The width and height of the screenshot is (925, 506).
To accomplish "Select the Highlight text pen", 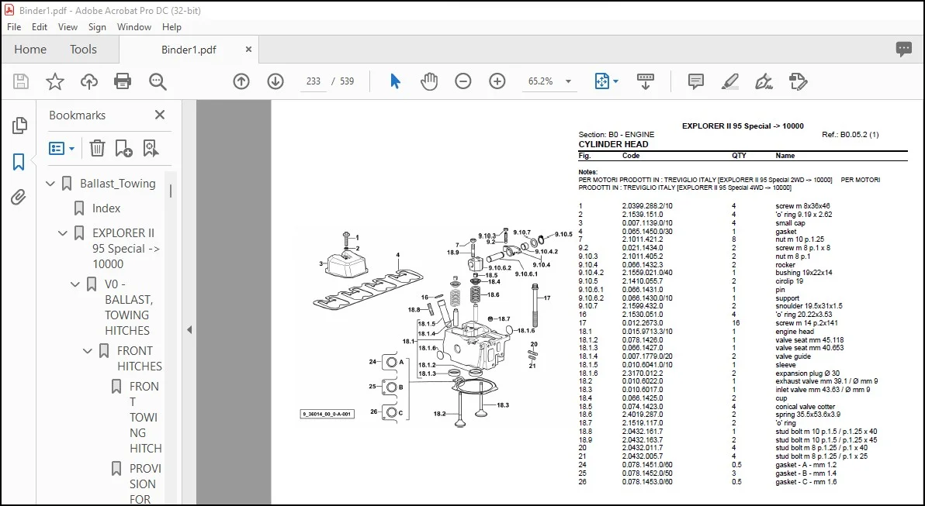I will tap(729, 81).
